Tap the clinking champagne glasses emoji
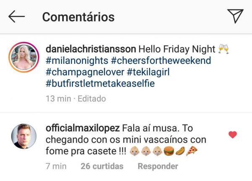This screenshot has width=252, height=181. click(x=224, y=49)
